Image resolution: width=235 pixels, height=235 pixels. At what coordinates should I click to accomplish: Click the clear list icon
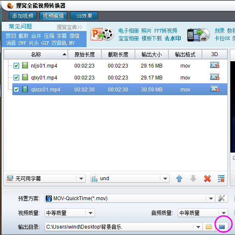221,178
